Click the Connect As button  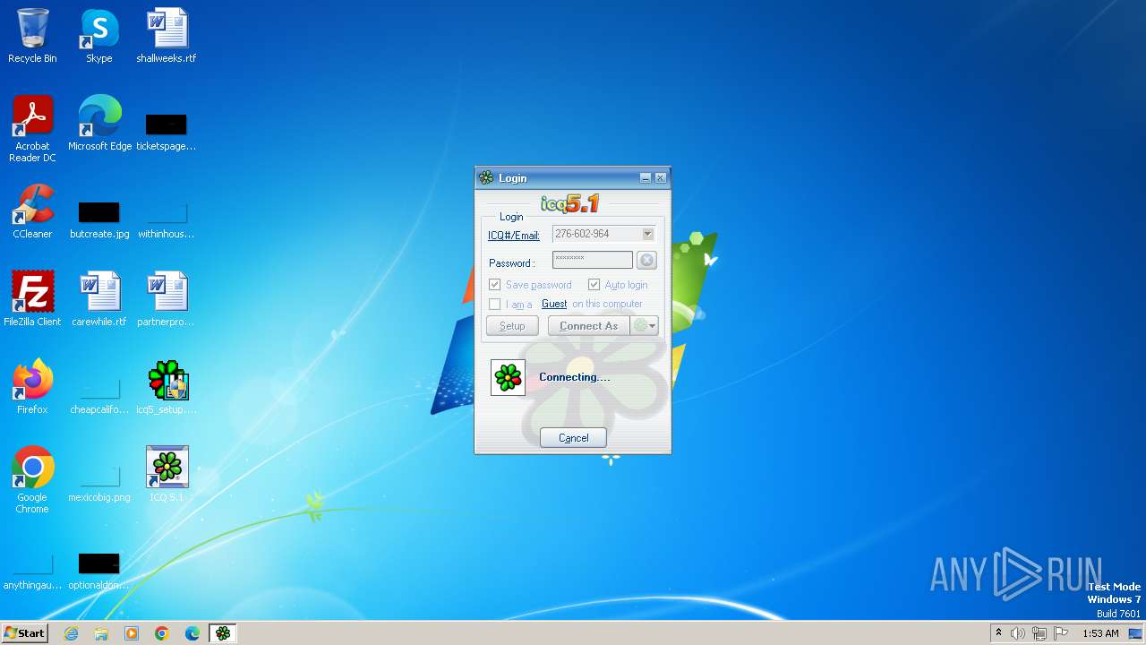pyautogui.click(x=589, y=326)
